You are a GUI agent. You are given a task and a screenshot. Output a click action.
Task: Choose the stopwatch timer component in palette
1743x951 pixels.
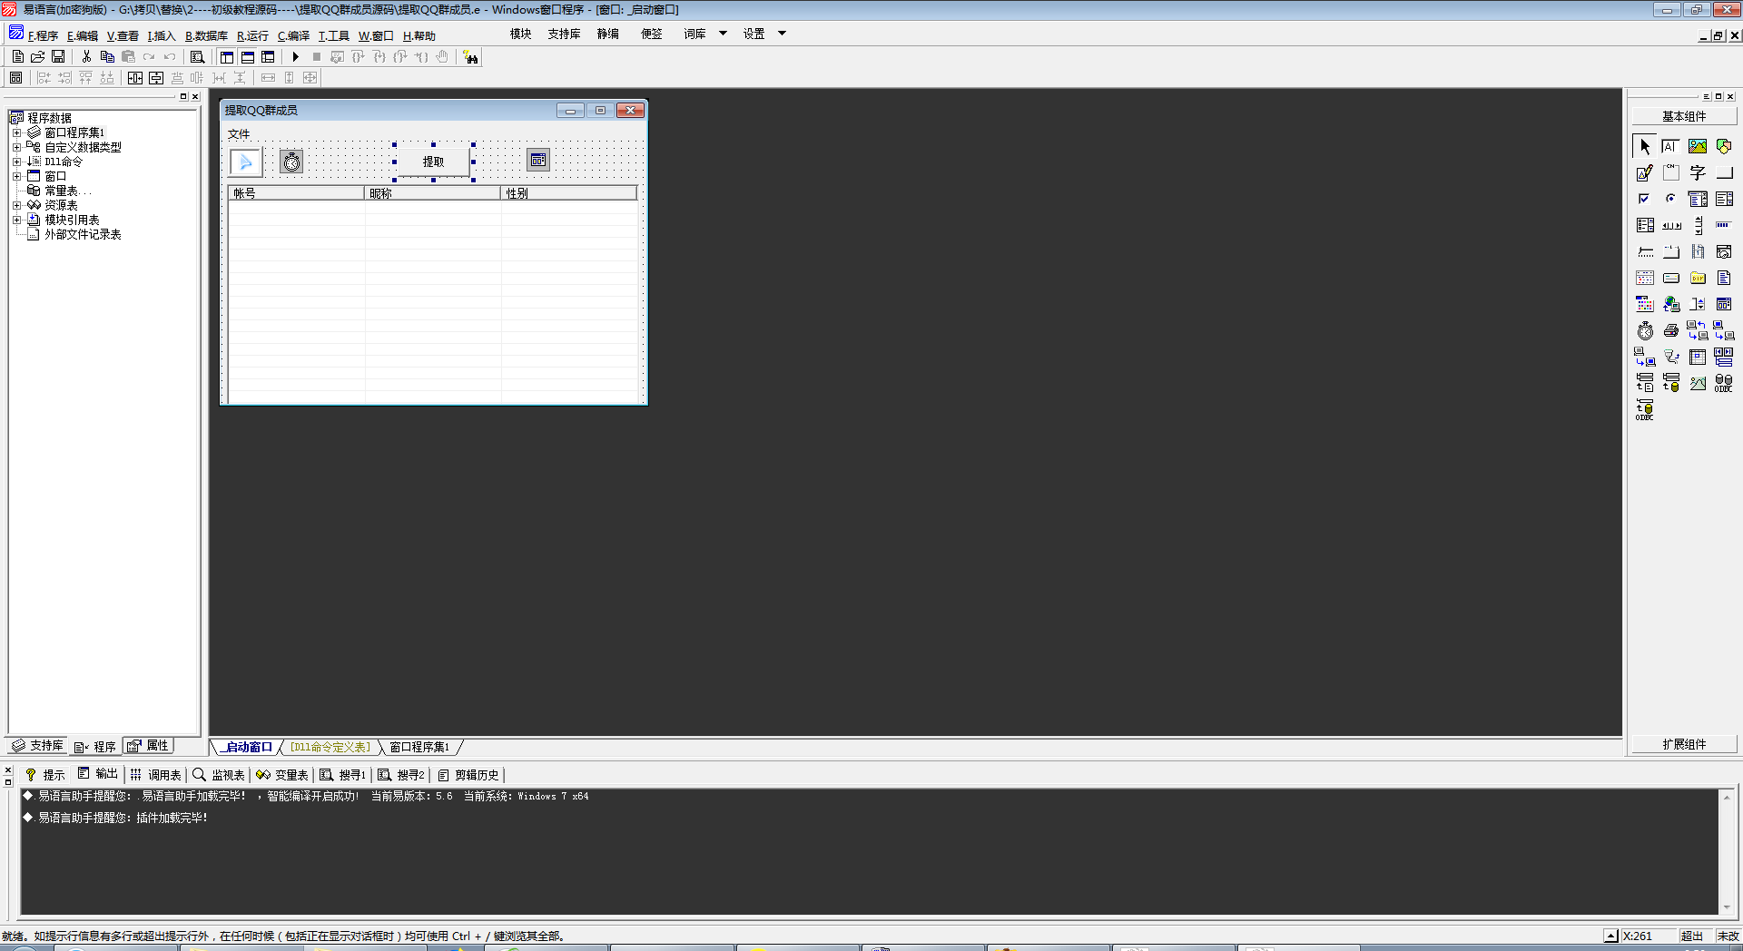click(x=1645, y=331)
